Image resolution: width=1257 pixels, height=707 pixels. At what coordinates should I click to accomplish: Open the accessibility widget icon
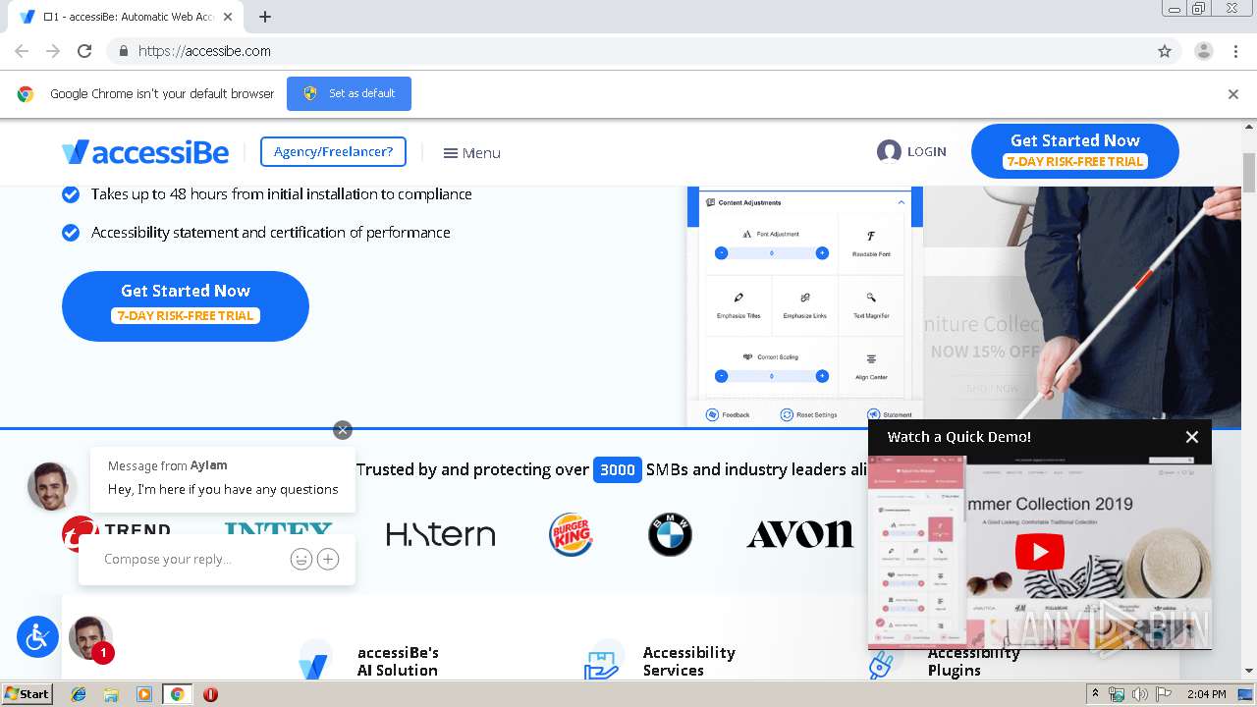click(x=37, y=637)
